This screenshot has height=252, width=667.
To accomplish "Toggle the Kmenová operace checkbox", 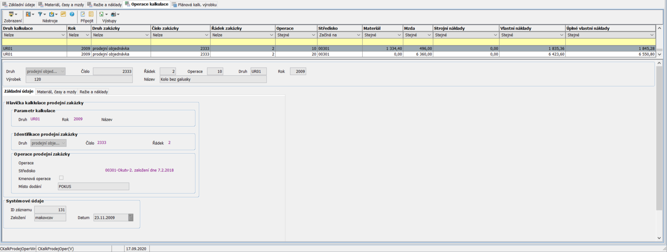I will [61, 178].
